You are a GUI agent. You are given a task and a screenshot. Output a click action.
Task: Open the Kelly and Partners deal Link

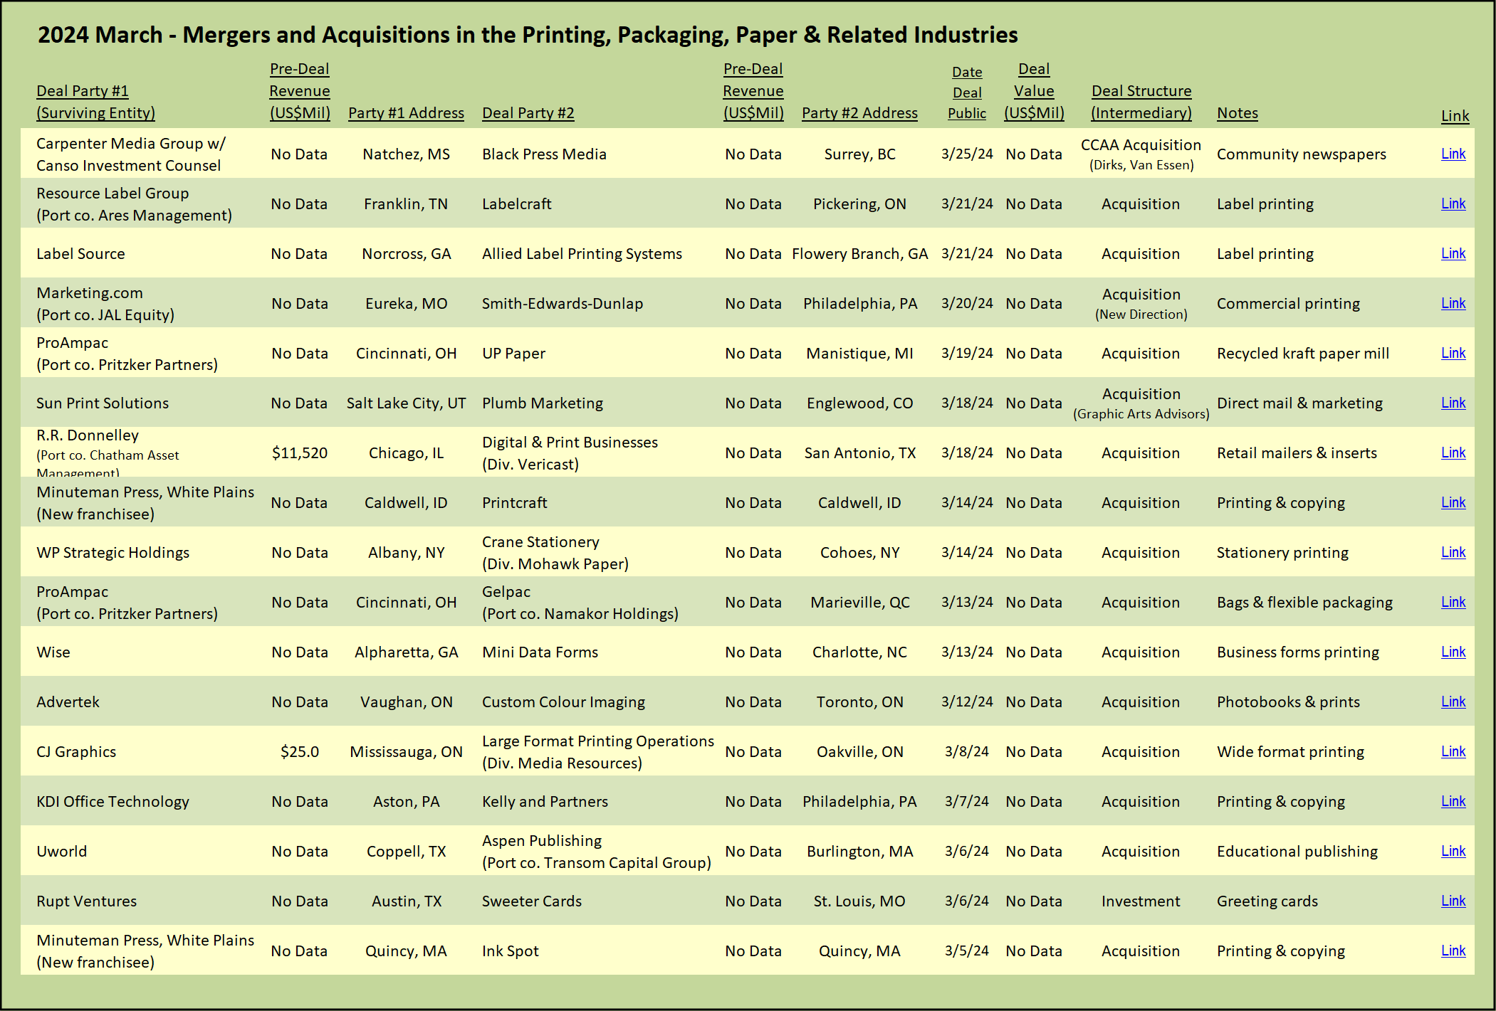click(x=1453, y=801)
